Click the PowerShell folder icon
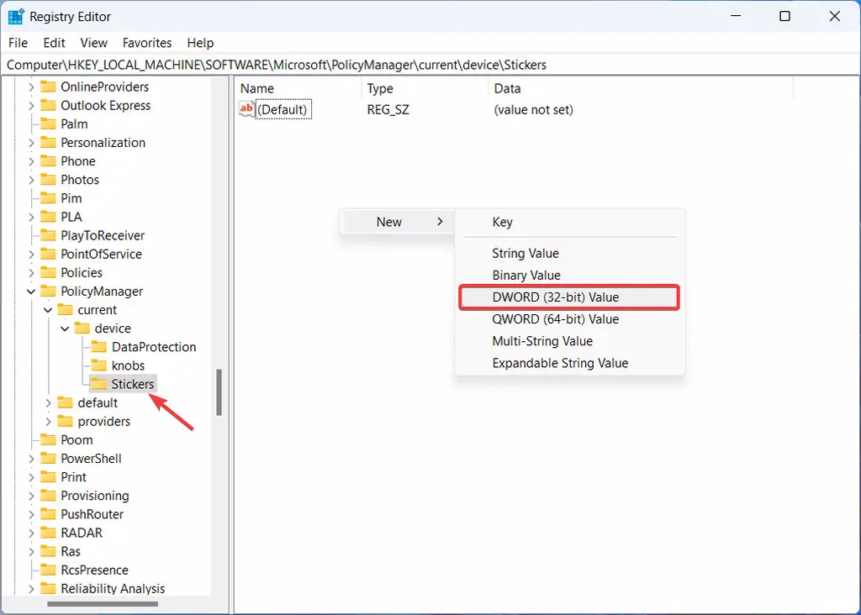 click(48, 459)
